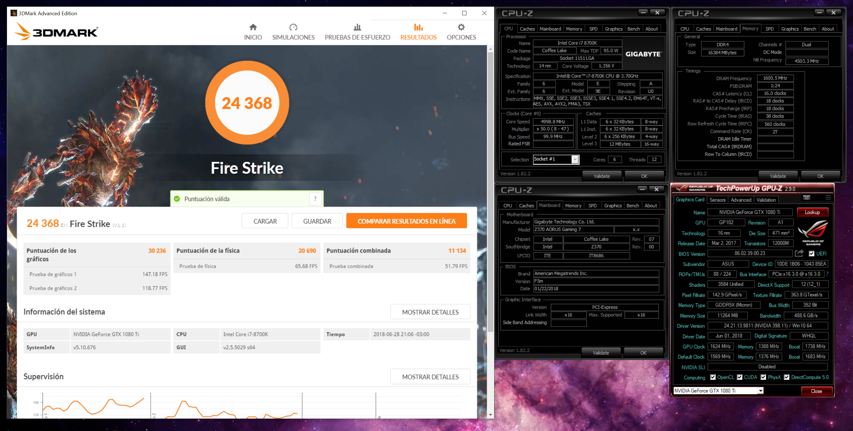
Task: Click GPU-Z BIOS share/export arrow icon
Action: click(x=799, y=253)
